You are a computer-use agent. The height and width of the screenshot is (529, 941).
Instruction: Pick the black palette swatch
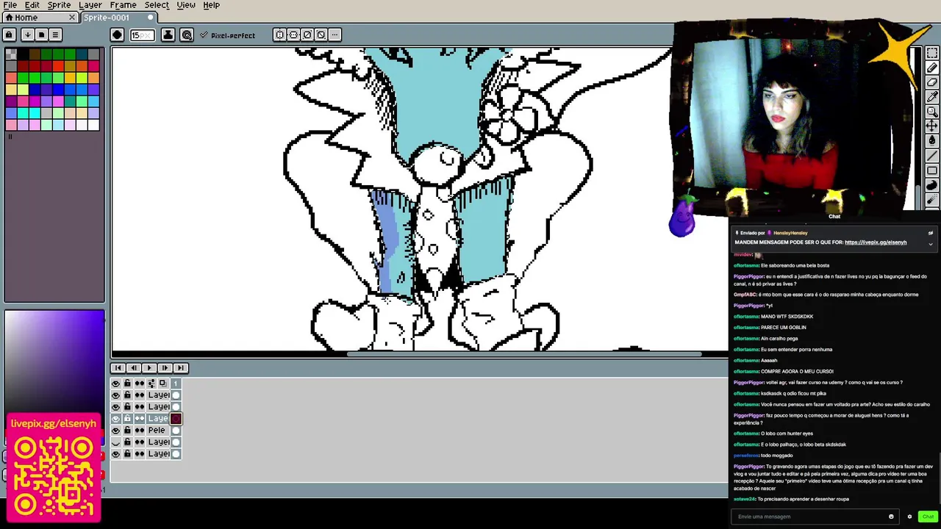point(22,54)
